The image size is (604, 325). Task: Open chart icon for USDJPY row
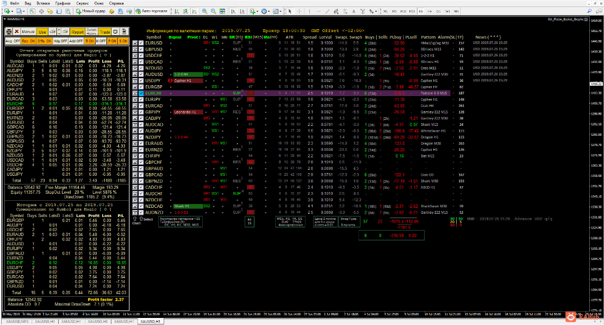click(x=135, y=81)
